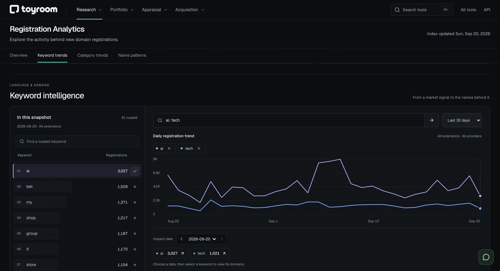Go to previous inspect date
The image size is (500, 271).
[x=182, y=239]
